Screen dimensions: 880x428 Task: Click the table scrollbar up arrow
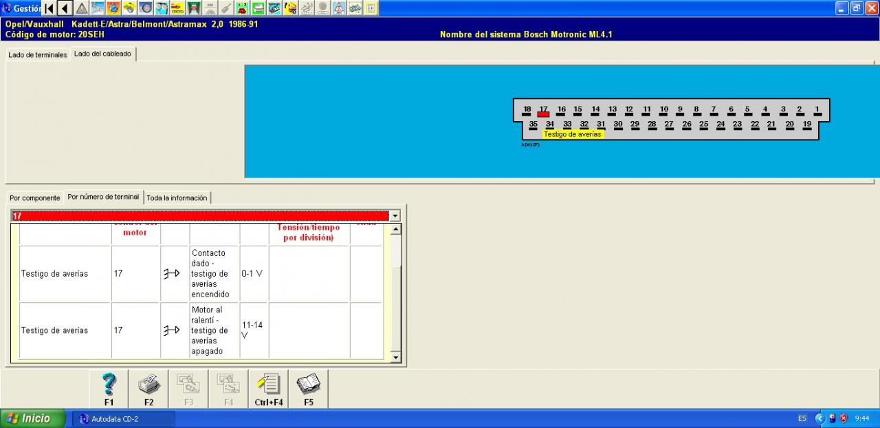click(395, 229)
